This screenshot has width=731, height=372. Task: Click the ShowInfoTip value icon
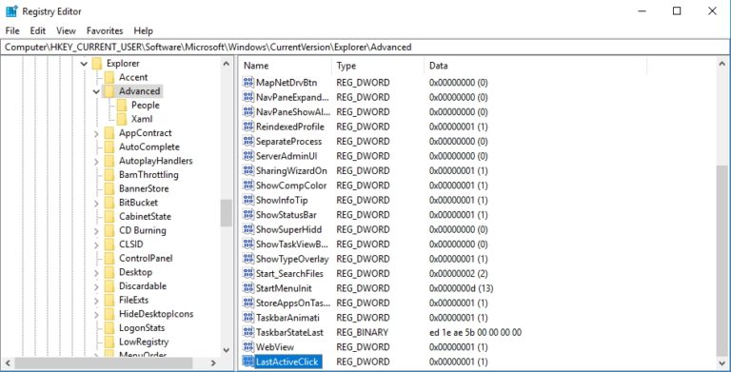pyautogui.click(x=248, y=200)
